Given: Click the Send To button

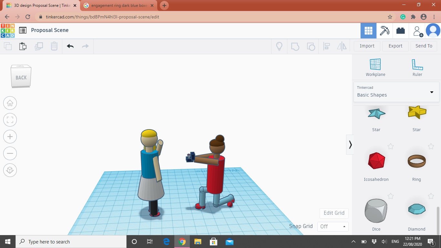Looking at the screenshot, I should tap(424, 46).
